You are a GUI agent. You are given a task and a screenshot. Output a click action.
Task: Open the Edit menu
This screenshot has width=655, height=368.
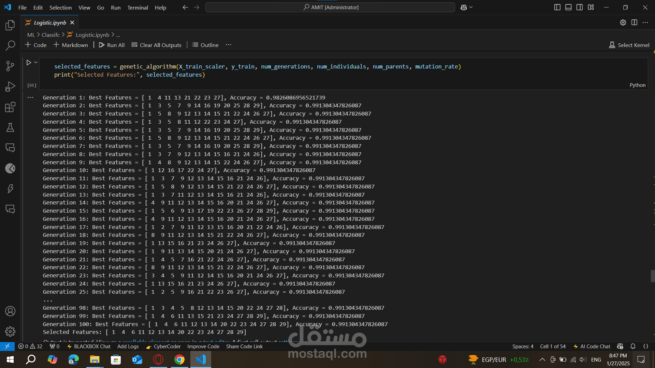(x=38, y=7)
